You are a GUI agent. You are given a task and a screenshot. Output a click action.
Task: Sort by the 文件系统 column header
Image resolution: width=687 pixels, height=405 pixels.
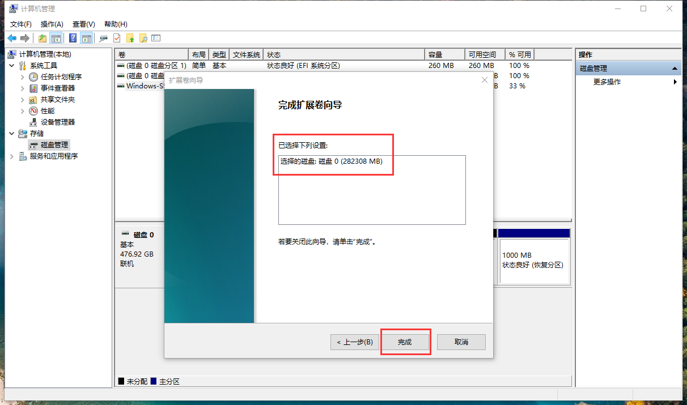tap(247, 54)
